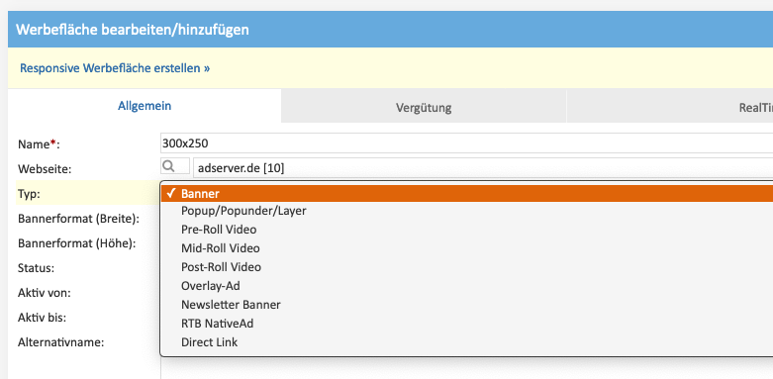The image size is (773, 379).
Task: Click the Werbefläche bearbeiten/hinzufügen header
Action: coord(132,30)
